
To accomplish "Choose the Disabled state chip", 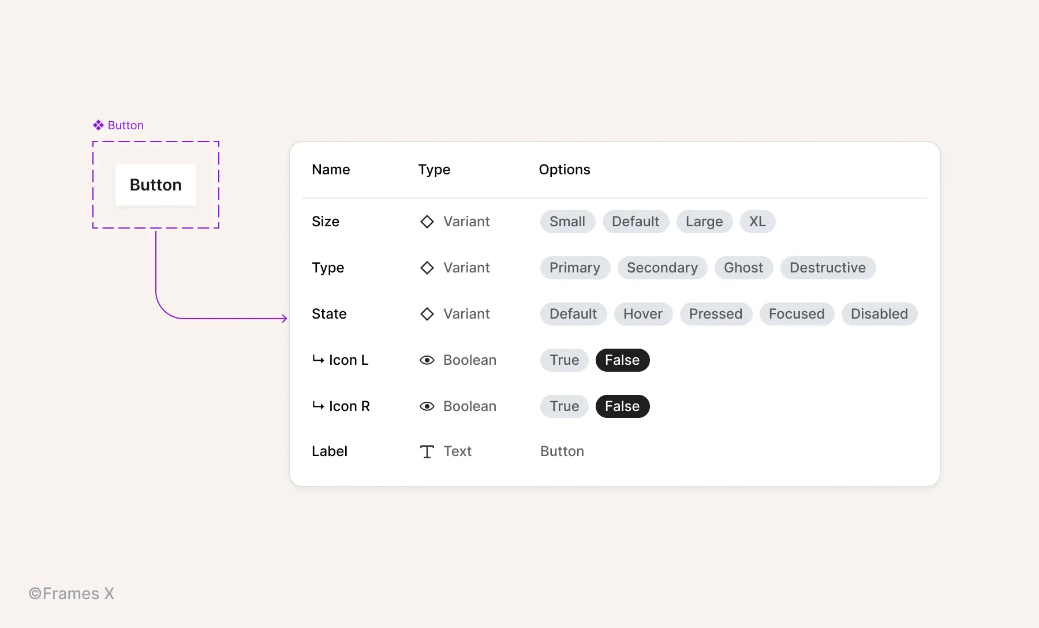I will (879, 314).
